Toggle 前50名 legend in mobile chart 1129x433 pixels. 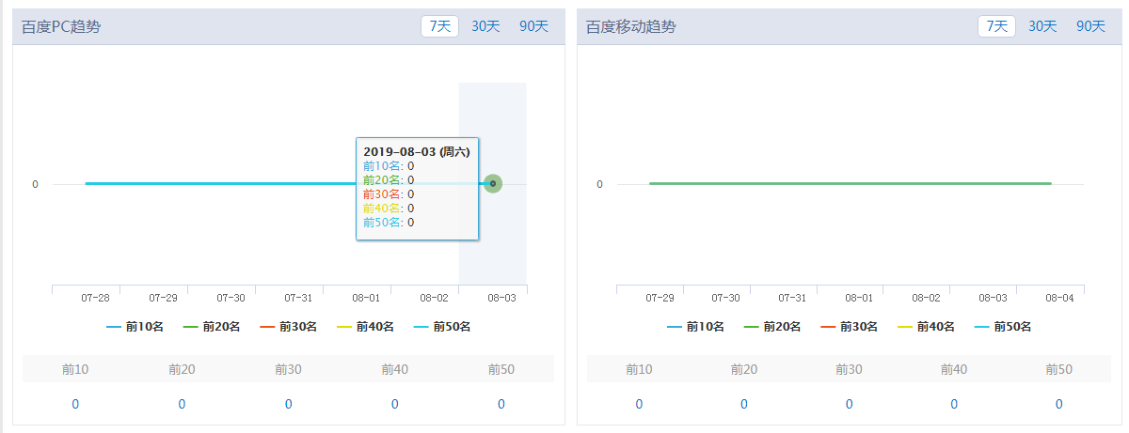[x=1003, y=327]
